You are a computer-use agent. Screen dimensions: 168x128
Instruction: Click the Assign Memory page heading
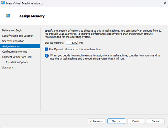click(32, 16)
